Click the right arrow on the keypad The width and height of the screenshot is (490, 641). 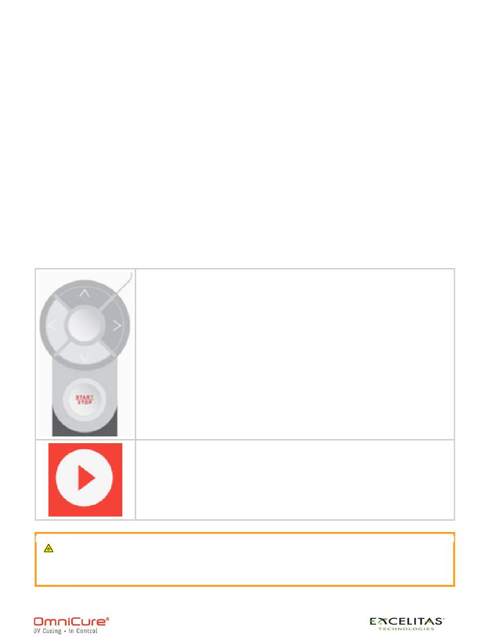point(117,325)
